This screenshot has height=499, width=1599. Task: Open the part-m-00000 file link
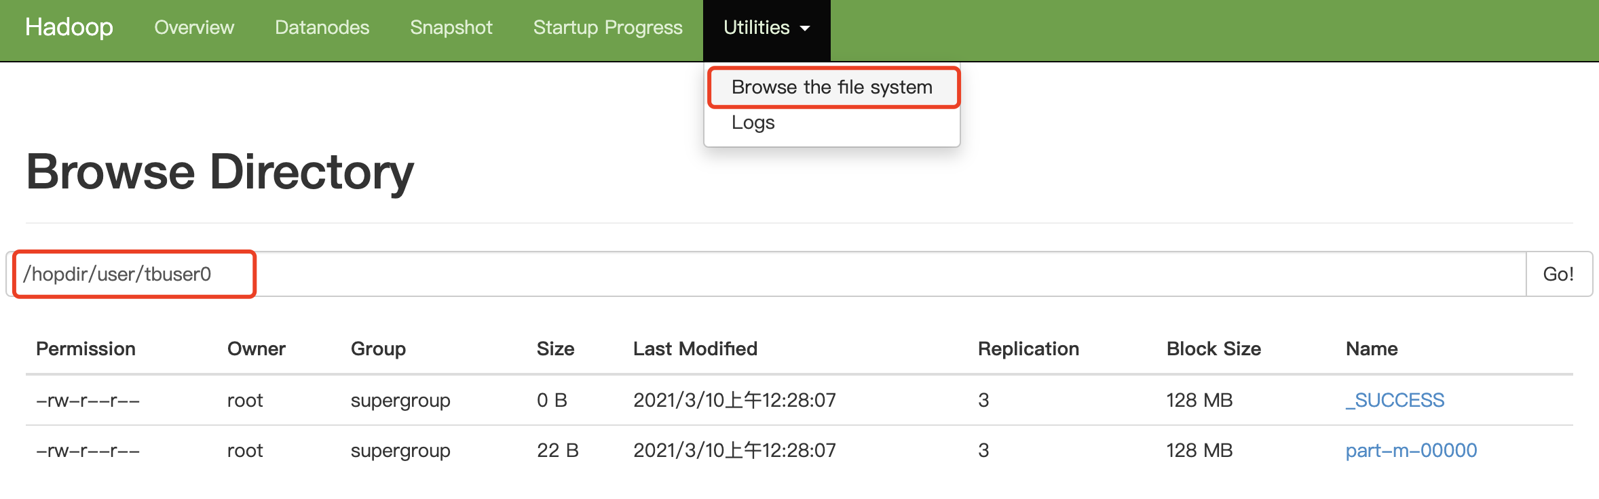(x=1411, y=450)
